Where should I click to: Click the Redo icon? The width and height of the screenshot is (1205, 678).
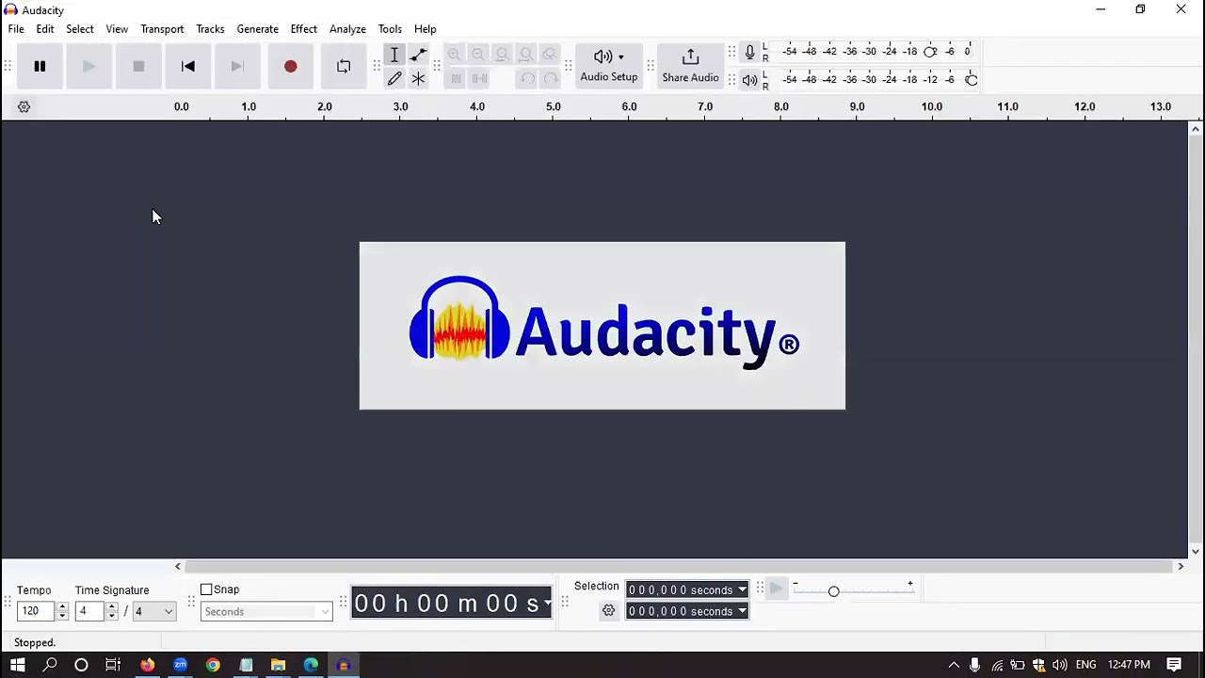551,79
